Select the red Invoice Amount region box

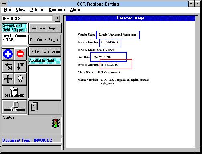point(116,64)
